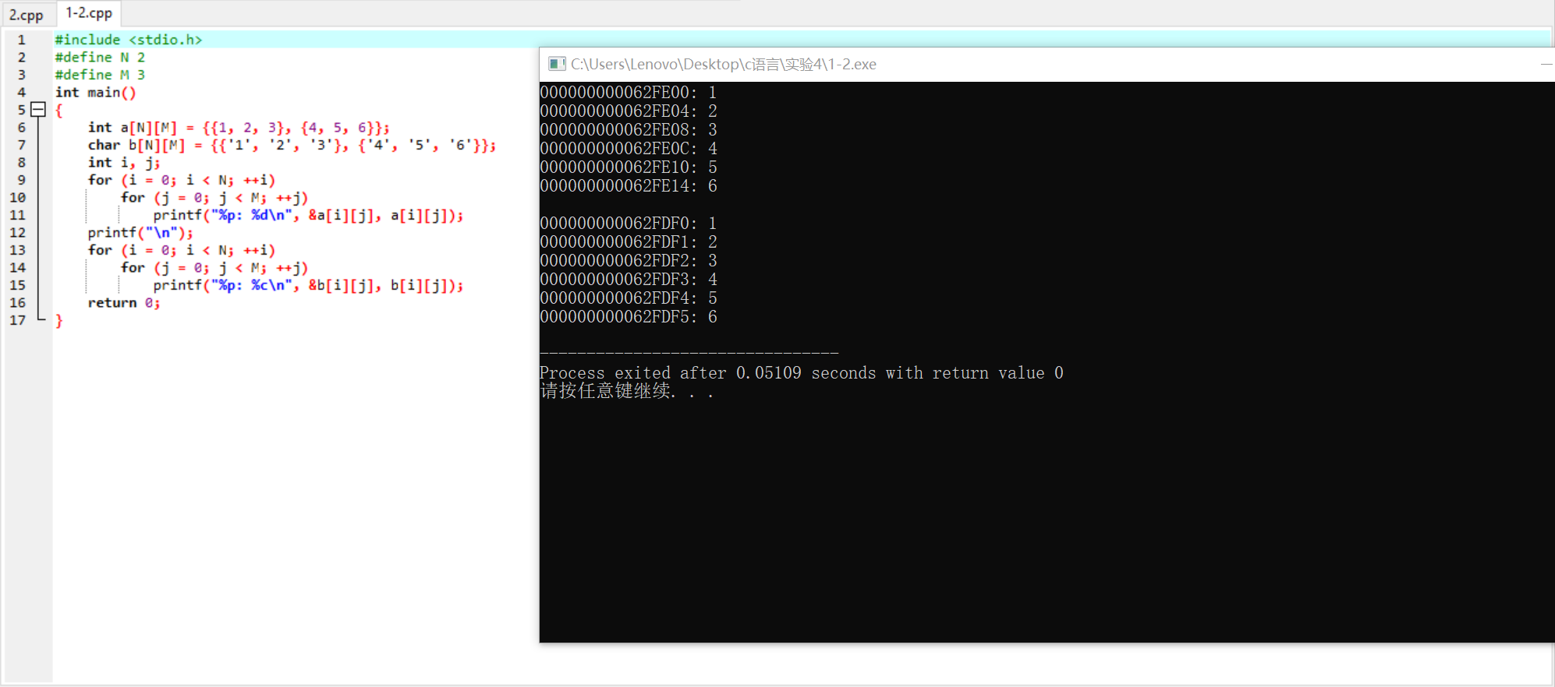Viewport: 1555px width, 687px height.
Task: Click the console title path text
Action: (724, 64)
